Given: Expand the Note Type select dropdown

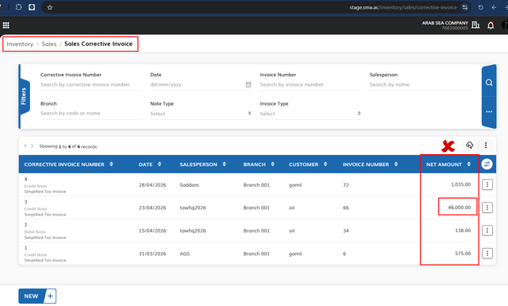Looking at the screenshot, I should tap(201, 114).
